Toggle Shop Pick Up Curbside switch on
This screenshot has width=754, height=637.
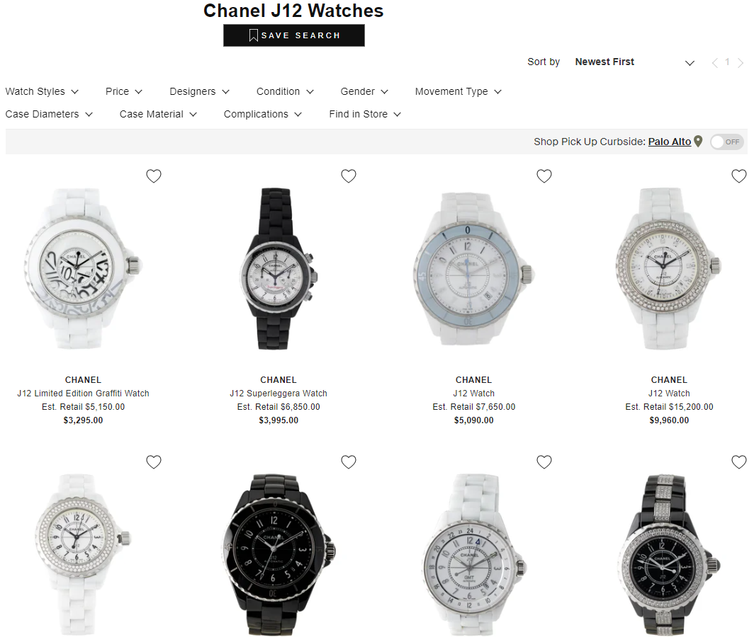(727, 142)
